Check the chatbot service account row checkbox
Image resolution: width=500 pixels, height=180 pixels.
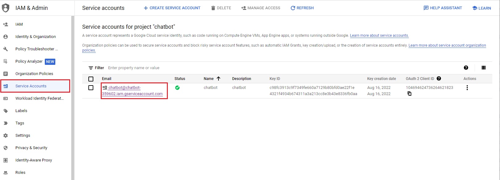tap(91, 88)
